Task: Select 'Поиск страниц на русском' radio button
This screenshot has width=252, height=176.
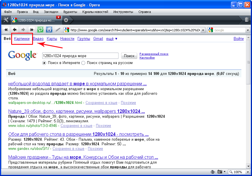Action: pyautogui.click(x=83, y=63)
